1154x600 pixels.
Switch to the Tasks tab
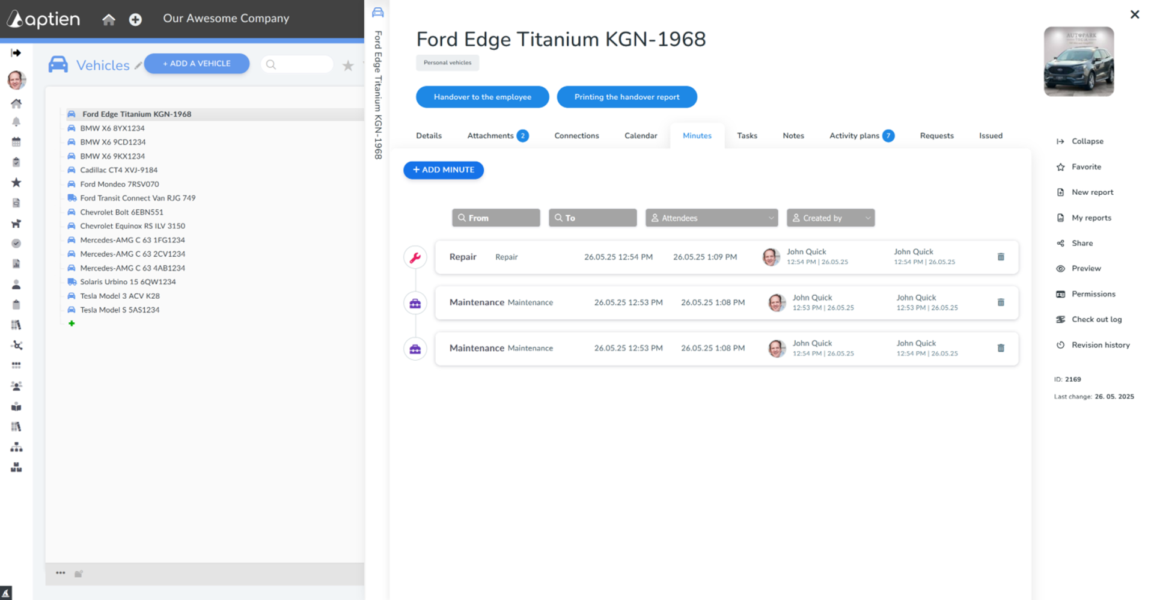coord(746,136)
